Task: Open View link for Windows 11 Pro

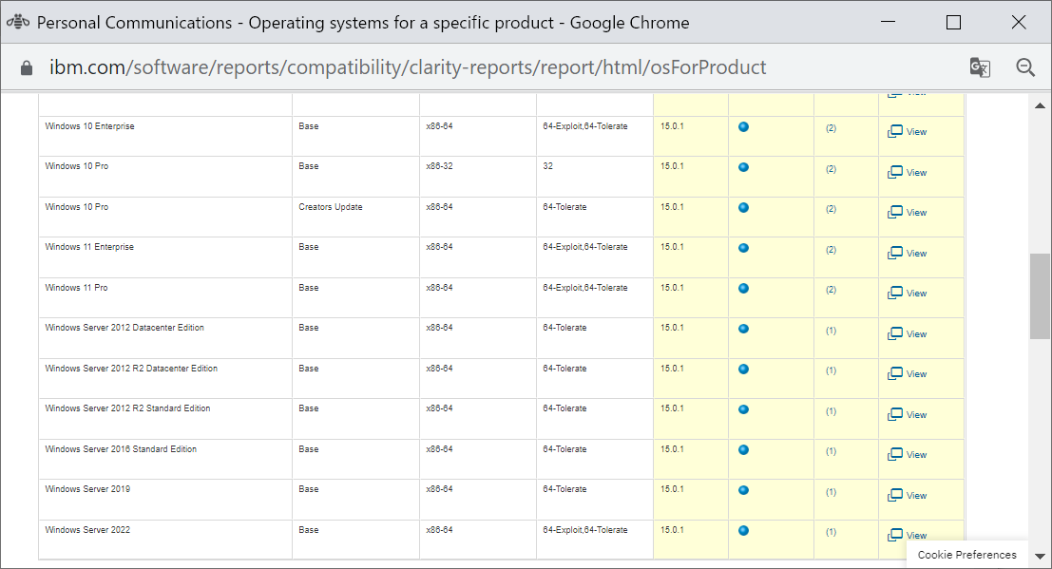Action: (x=908, y=293)
